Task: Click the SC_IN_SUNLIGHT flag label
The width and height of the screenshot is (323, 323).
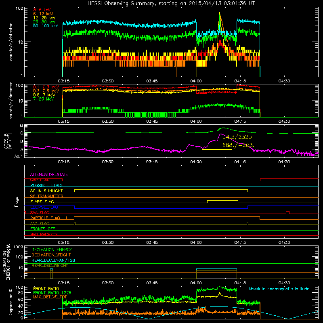Action: [x=46, y=191]
